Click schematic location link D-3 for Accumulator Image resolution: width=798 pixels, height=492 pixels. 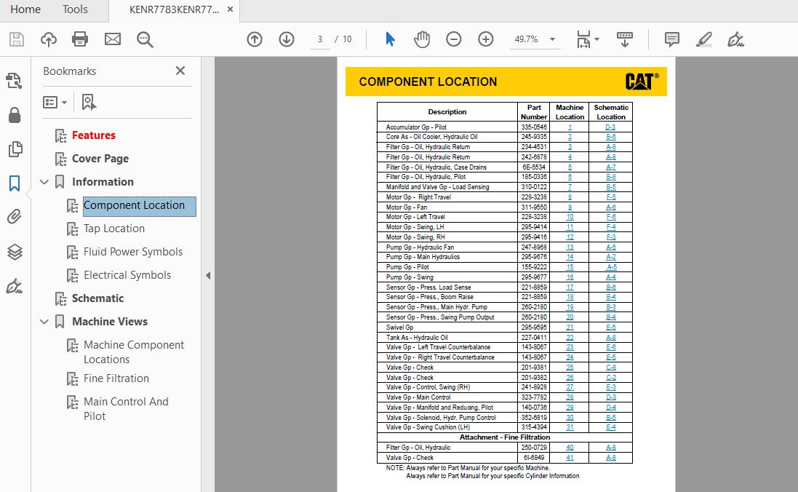pyautogui.click(x=610, y=127)
